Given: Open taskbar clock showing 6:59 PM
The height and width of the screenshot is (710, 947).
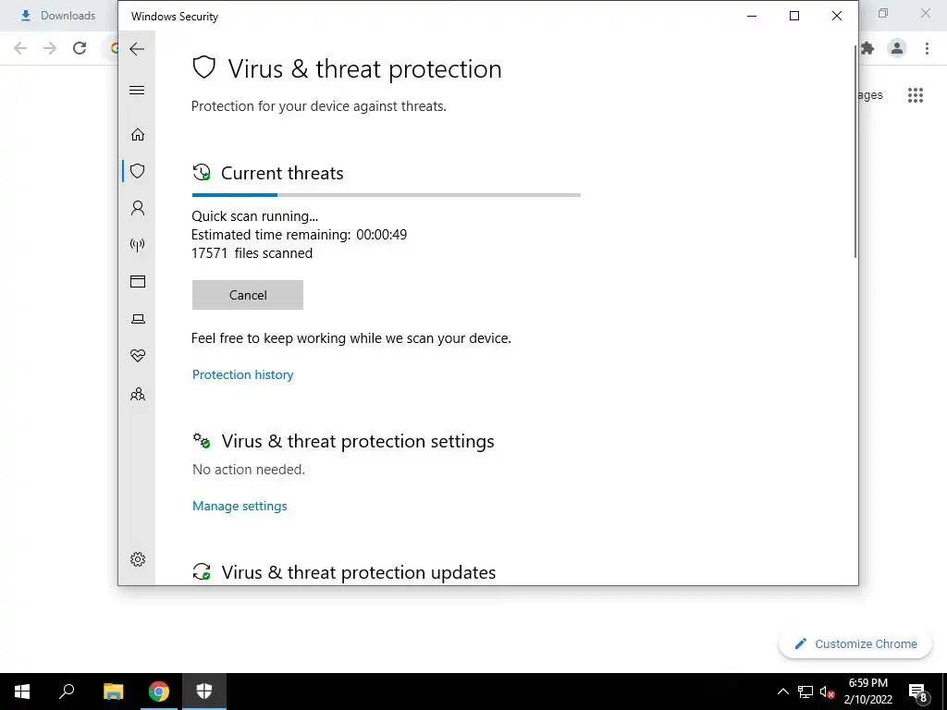Looking at the screenshot, I should click(x=867, y=692).
